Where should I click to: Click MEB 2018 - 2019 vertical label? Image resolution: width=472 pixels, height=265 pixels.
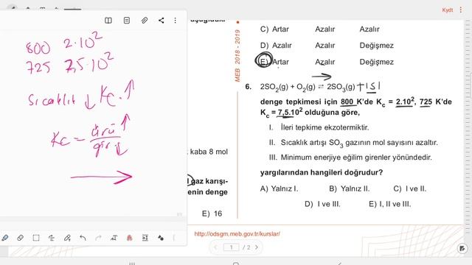point(237,56)
